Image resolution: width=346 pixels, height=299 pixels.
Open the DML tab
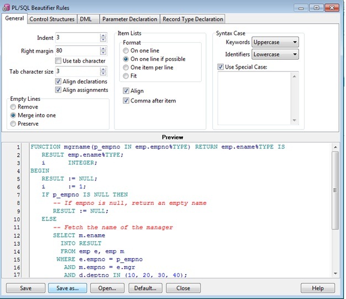tap(86, 19)
